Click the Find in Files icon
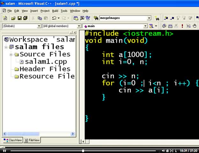The image size is (199, 153). (x=96, y=18)
